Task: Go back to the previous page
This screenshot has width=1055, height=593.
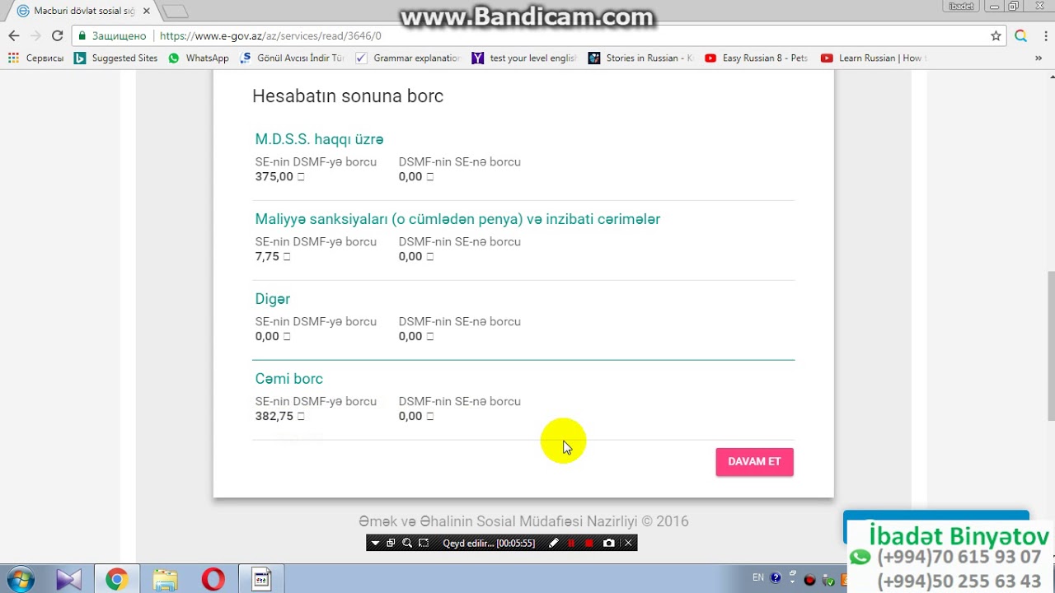Action: 14,35
